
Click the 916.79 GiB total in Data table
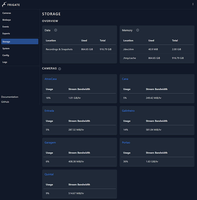pos(106,49)
